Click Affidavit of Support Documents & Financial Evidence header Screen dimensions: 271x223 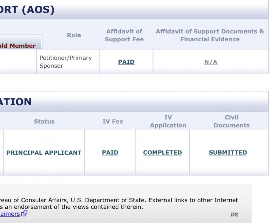coord(210,35)
